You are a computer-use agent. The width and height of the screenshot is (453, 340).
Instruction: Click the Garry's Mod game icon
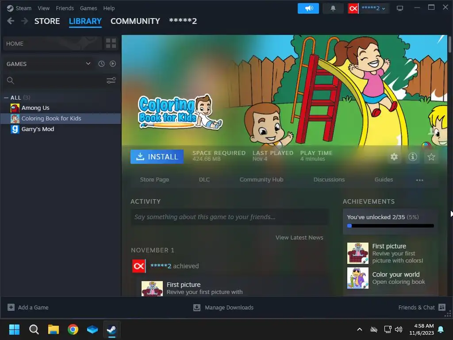coord(15,129)
